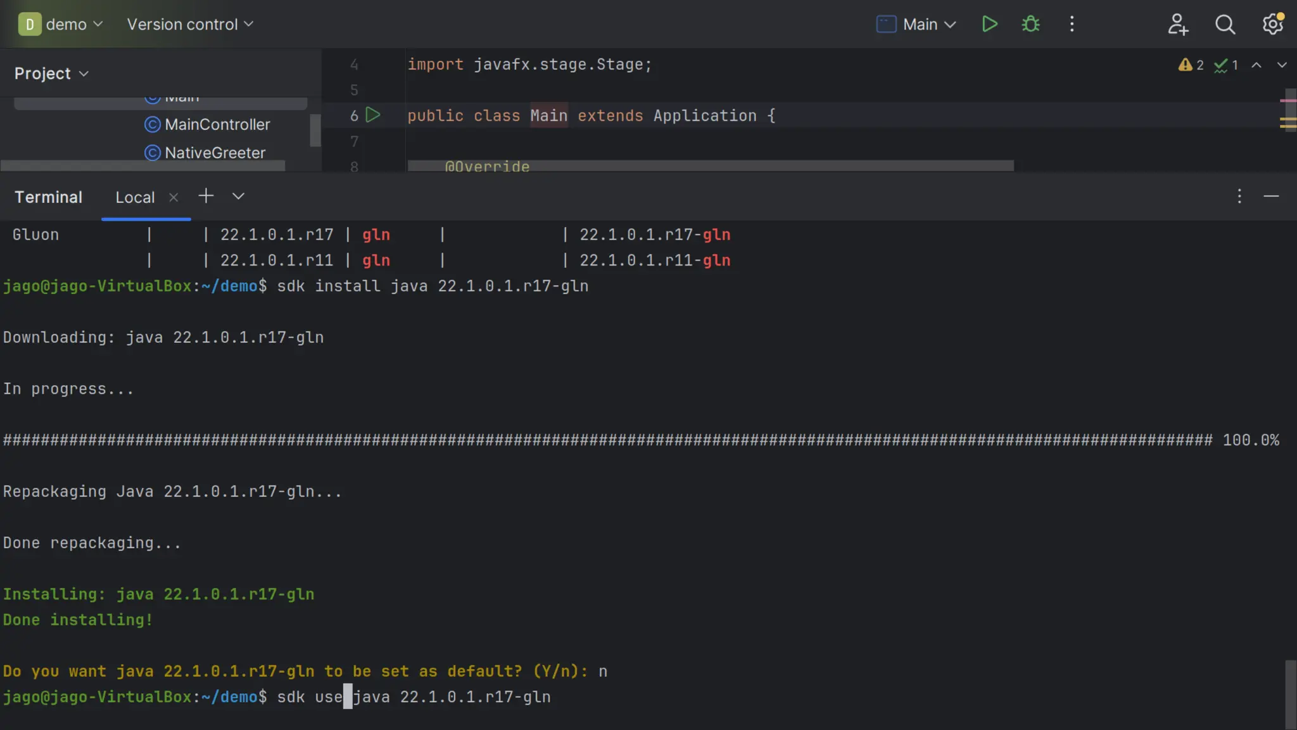Screen dimensions: 1297x730
Task: Open the terminal options menu
Action: [1239, 196]
